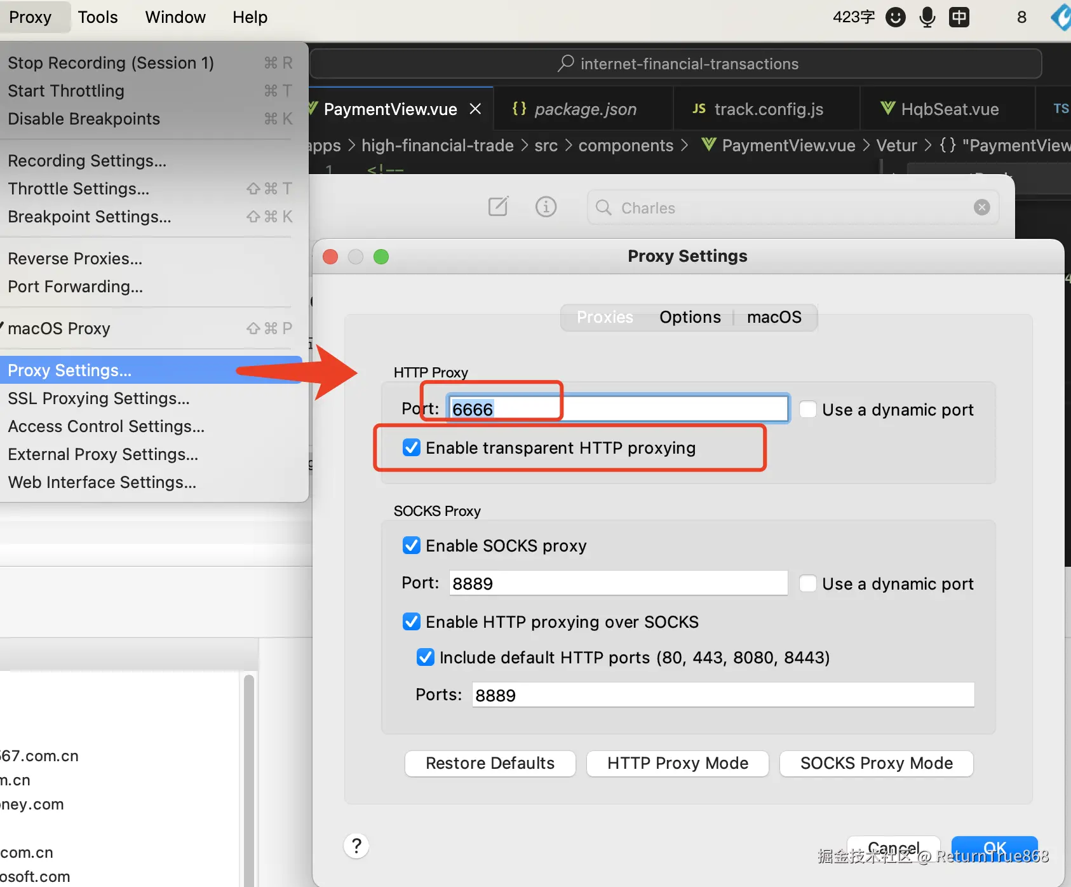Screen dimensions: 1071x887
Task: Open Breakpoint Settings...
Action: 151,217
